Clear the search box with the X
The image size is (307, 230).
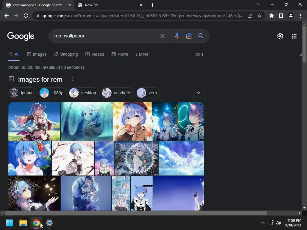(x=162, y=36)
